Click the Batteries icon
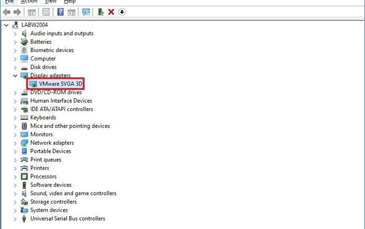Image resolution: width=365 pixels, height=229 pixels. 24,42
